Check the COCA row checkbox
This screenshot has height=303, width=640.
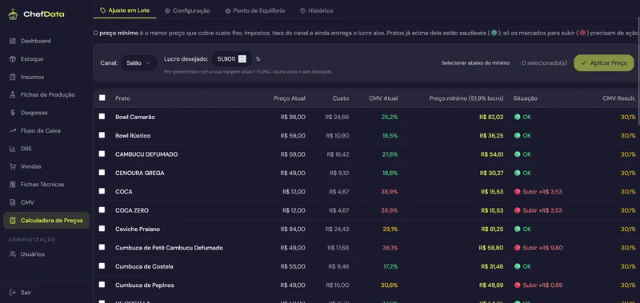click(x=102, y=191)
